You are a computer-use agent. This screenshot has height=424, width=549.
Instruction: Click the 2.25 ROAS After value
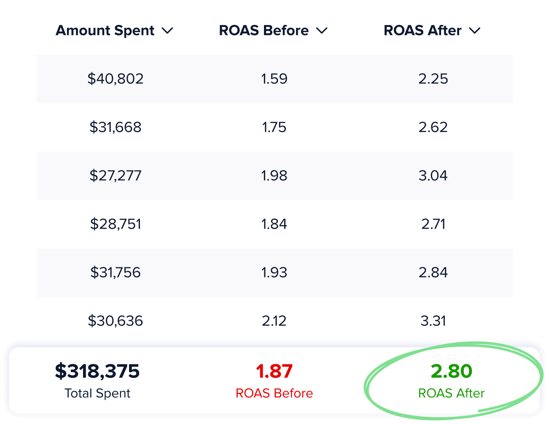433,79
